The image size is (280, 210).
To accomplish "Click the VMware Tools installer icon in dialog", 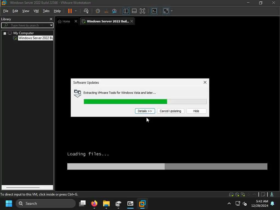I will [77, 94].
